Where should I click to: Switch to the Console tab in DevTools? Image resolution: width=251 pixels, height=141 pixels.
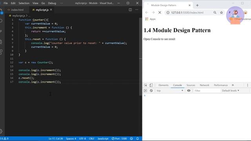pos(177,85)
